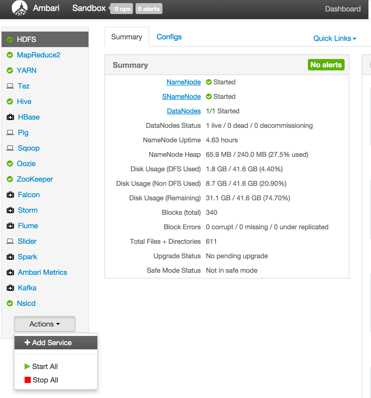Image resolution: width=371 pixels, height=398 pixels.
Task: Open HBase service page
Action: coord(29,117)
